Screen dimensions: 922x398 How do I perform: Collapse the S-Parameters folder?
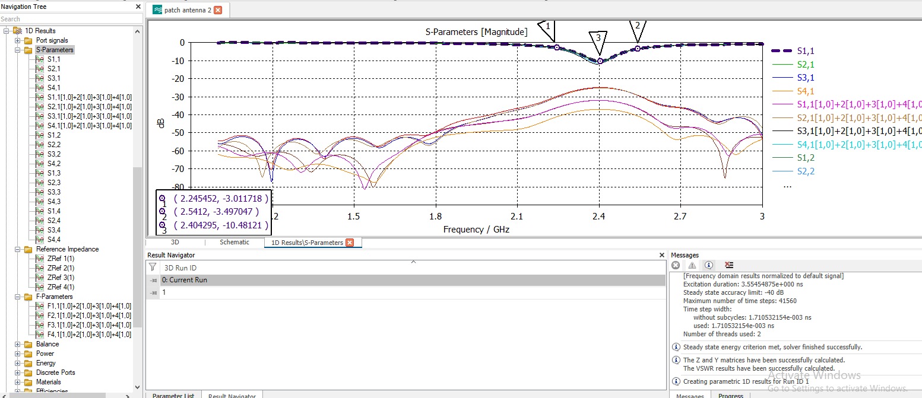point(18,50)
